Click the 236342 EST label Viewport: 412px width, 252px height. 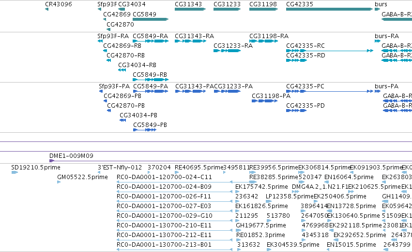click(x=246, y=196)
